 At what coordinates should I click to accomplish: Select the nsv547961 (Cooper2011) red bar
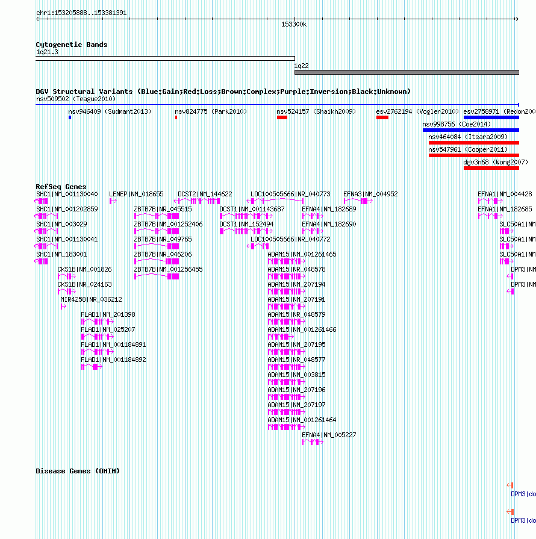[x=474, y=155]
